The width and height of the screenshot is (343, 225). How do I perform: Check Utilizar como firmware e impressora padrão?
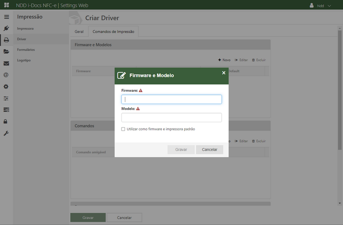(123, 129)
